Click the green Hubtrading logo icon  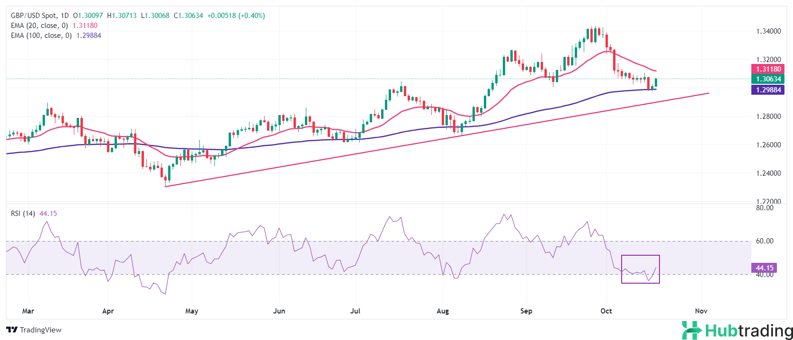pyautogui.click(x=692, y=330)
